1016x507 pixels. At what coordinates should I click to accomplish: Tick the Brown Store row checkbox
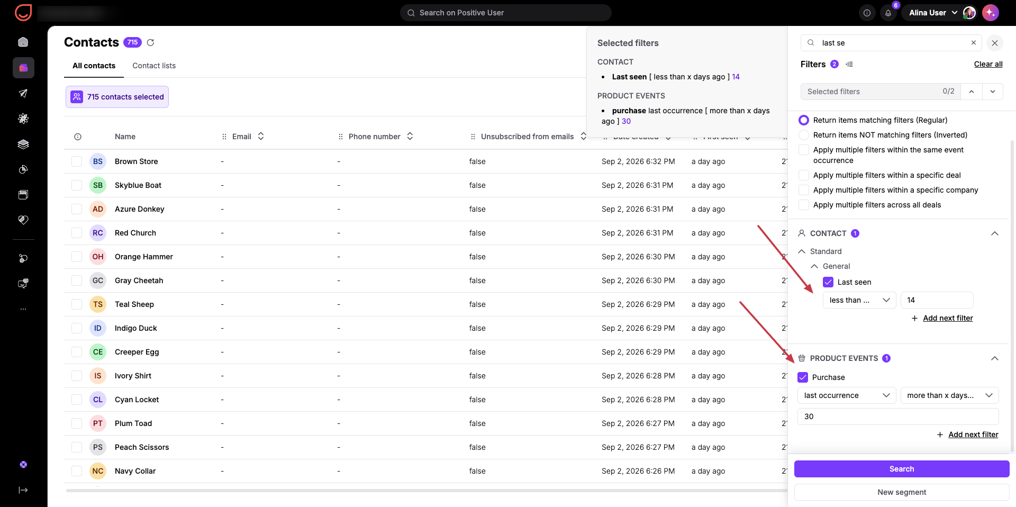pos(77,161)
